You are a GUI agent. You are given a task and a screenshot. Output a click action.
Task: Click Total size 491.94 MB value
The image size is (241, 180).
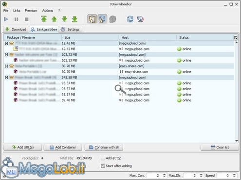pyautogui.click(x=84, y=158)
